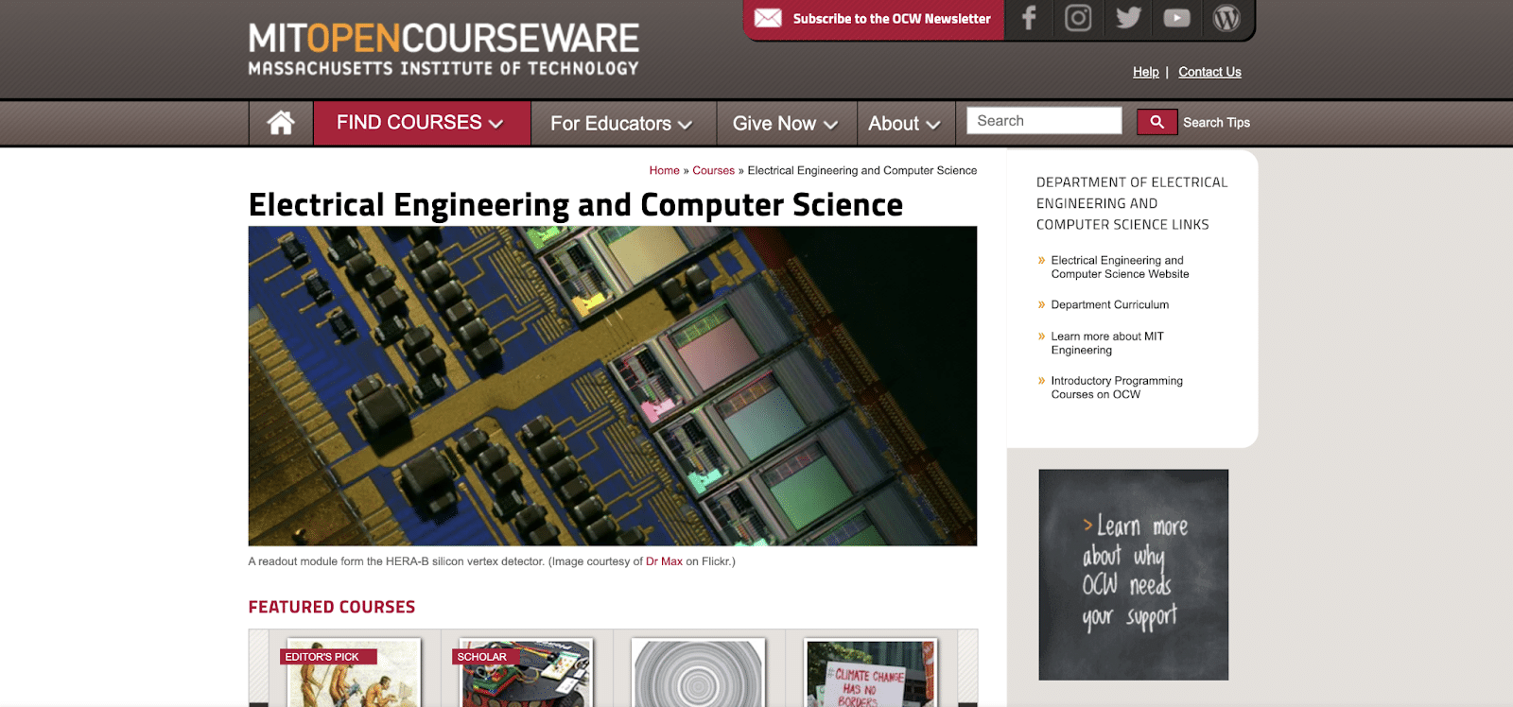This screenshot has height=707, width=1513.
Task: Open the WordPress blog icon
Action: (x=1226, y=18)
